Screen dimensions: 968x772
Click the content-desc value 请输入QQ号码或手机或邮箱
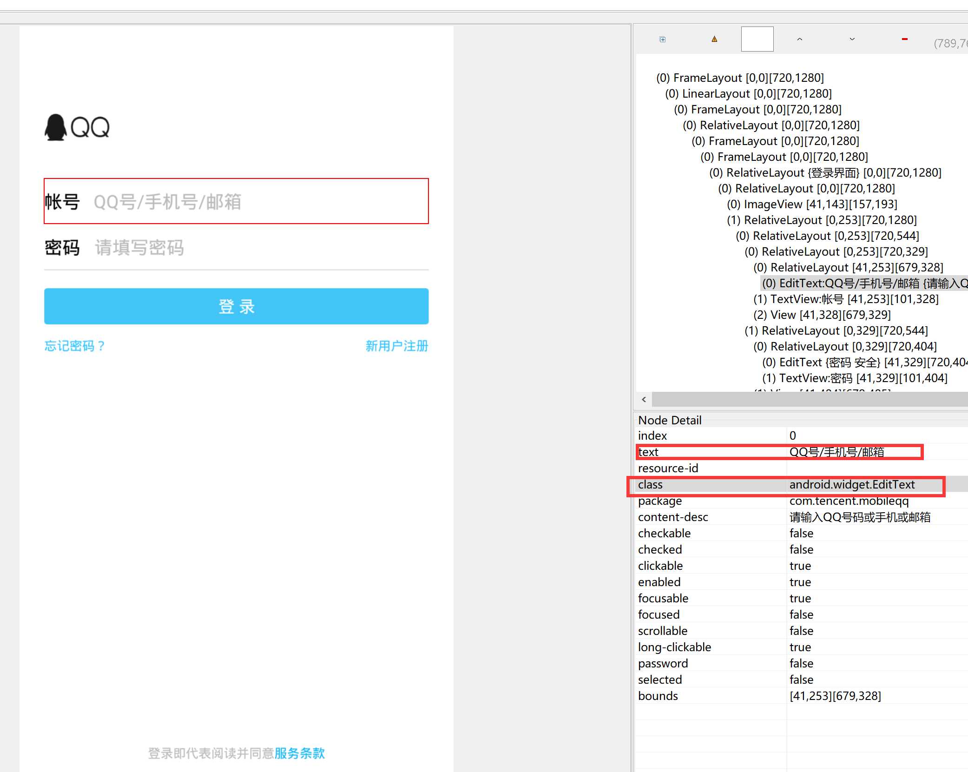[860, 517]
